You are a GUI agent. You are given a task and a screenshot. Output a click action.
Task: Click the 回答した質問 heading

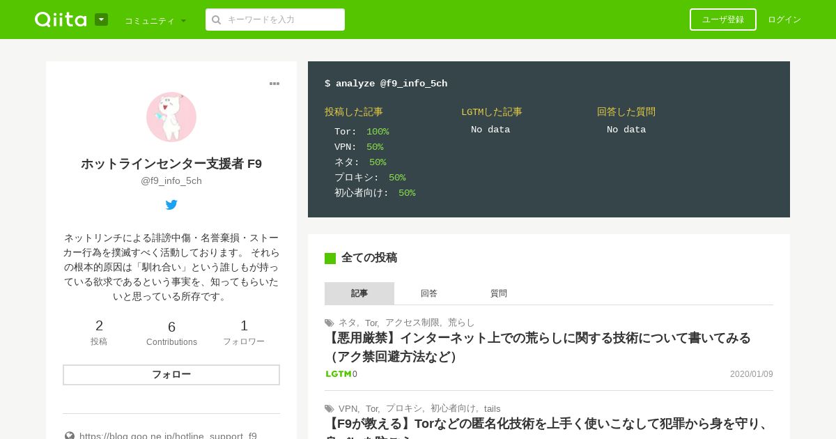[x=626, y=112]
